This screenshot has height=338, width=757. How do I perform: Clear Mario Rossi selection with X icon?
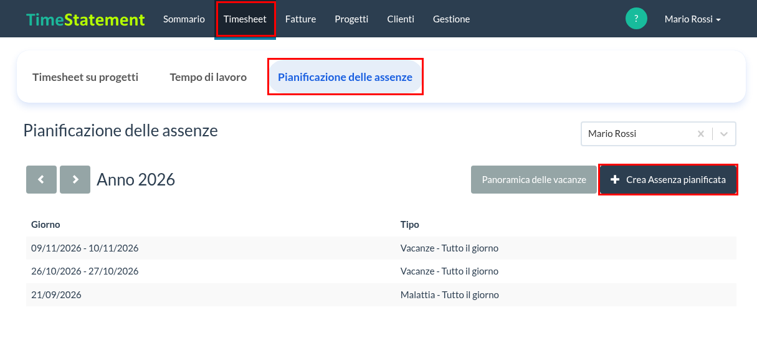click(x=701, y=134)
